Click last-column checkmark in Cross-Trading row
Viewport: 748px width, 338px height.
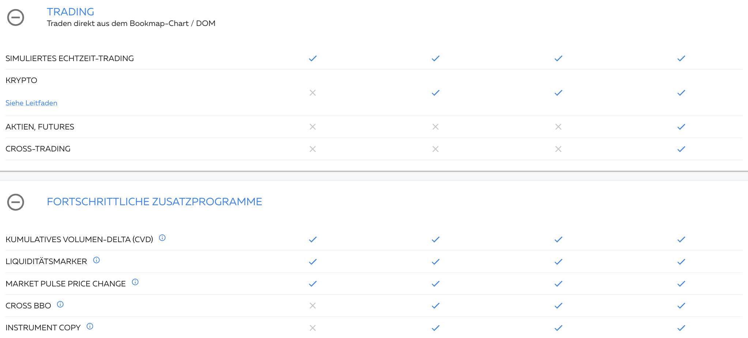[681, 149]
